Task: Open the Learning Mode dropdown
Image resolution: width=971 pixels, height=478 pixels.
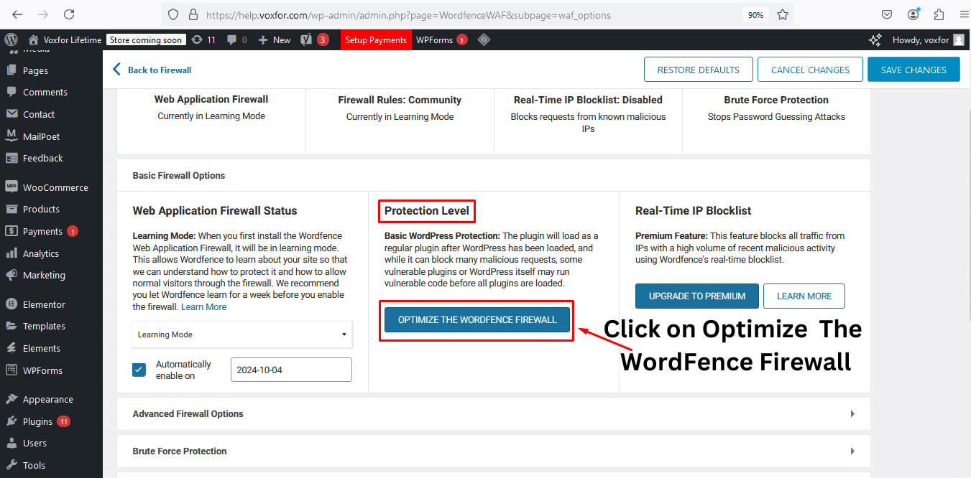Action: click(x=241, y=334)
